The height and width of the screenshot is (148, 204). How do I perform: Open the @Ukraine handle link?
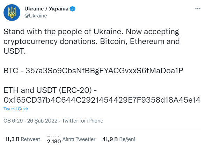pyautogui.click(x=36, y=16)
